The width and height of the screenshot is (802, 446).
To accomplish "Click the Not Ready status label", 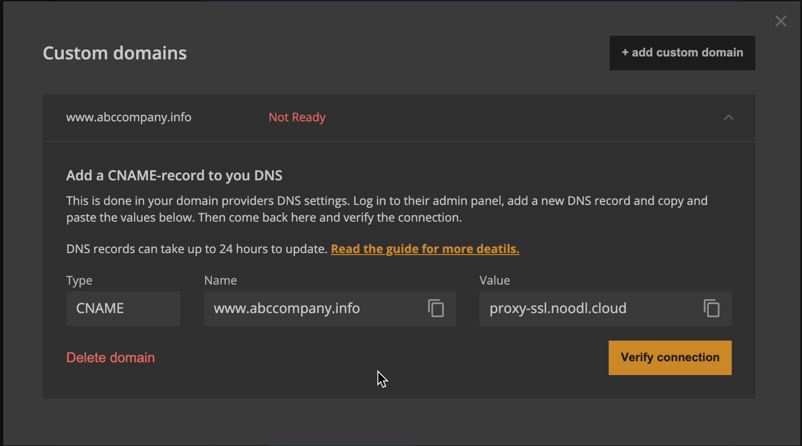I will point(297,117).
